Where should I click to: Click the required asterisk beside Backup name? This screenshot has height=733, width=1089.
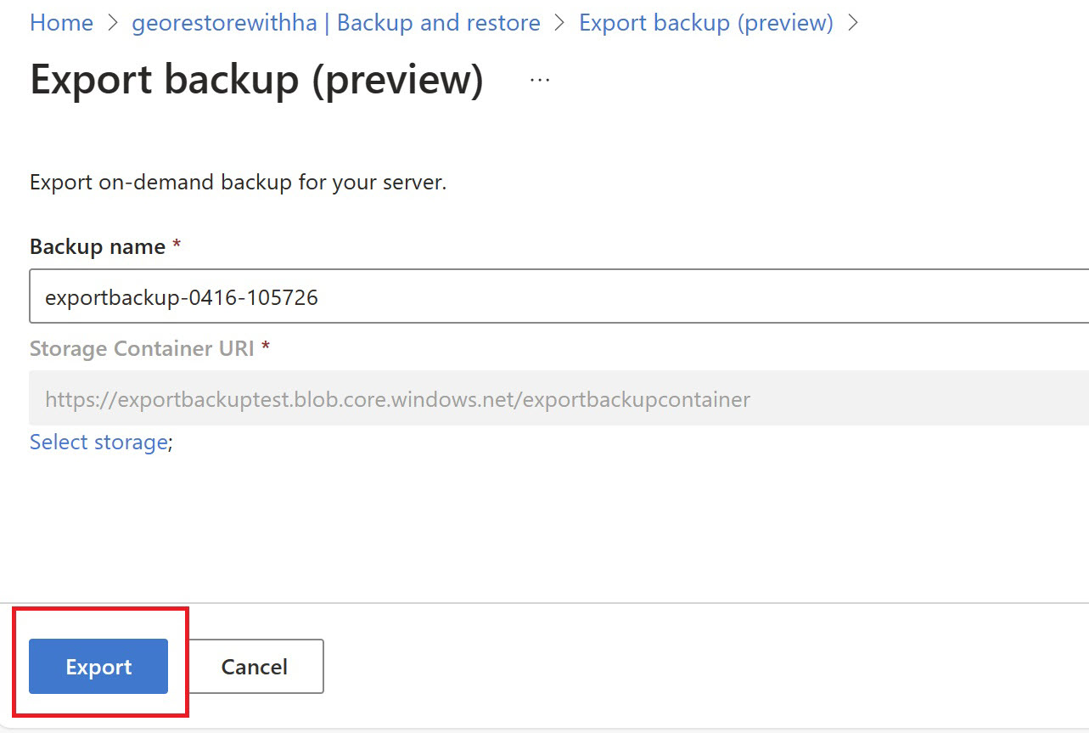(177, 246)
